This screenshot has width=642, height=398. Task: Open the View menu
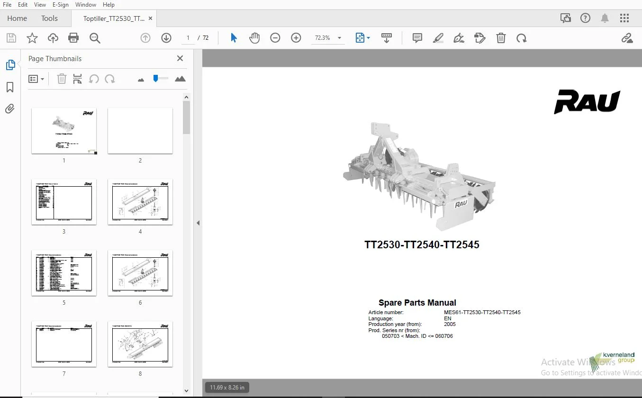click(x=40, y=4)
